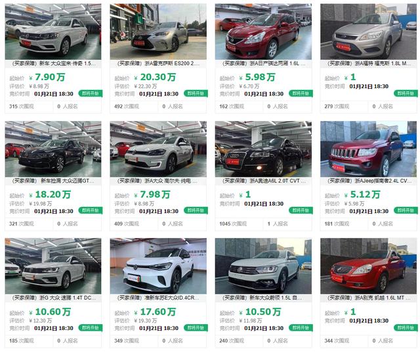Click the green status badge on the 10.50万 listing
The height and width of the screenshot is (353, 420).
(x=301, y=327)
